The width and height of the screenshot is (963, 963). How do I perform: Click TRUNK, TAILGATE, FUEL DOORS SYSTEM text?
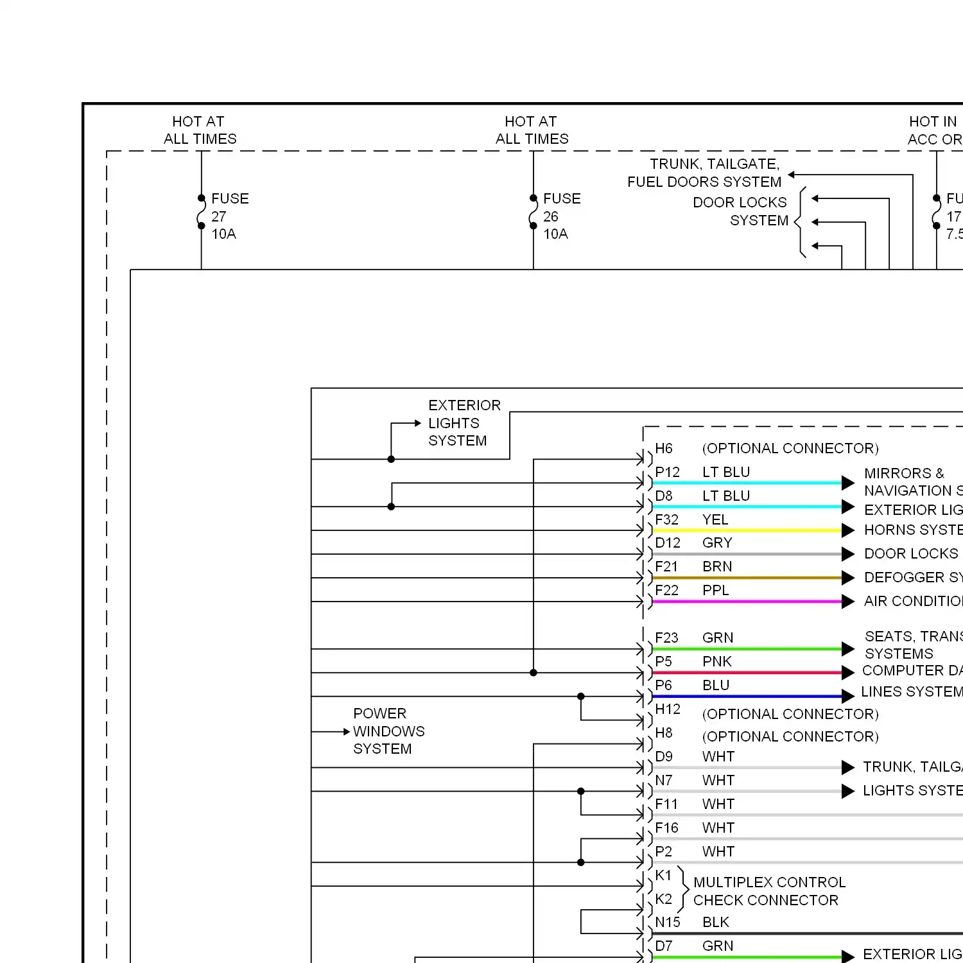[704, 173]
